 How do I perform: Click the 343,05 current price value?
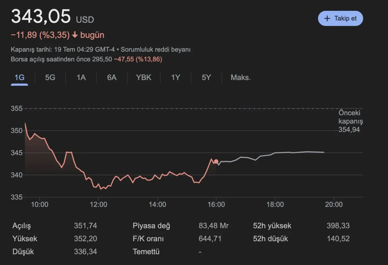point(41,16)
